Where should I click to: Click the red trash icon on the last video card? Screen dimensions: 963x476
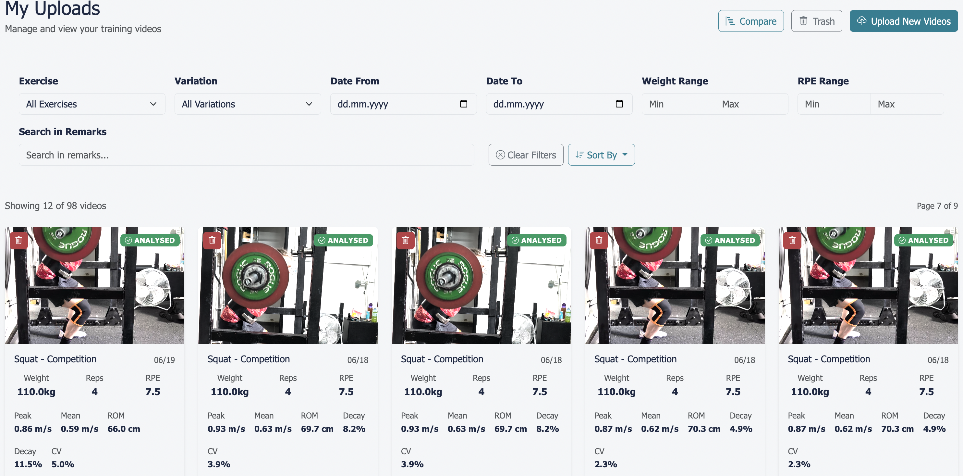click(792, 240)
